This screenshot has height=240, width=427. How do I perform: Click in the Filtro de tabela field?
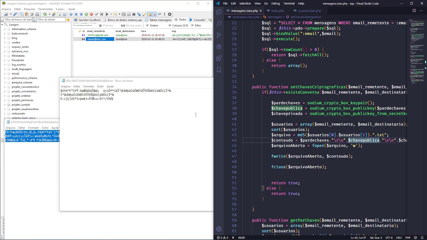tap(50, 20)
